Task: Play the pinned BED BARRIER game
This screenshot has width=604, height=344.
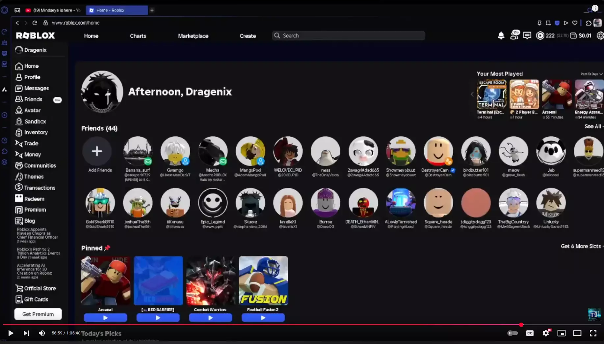Action: coord(158,318)
